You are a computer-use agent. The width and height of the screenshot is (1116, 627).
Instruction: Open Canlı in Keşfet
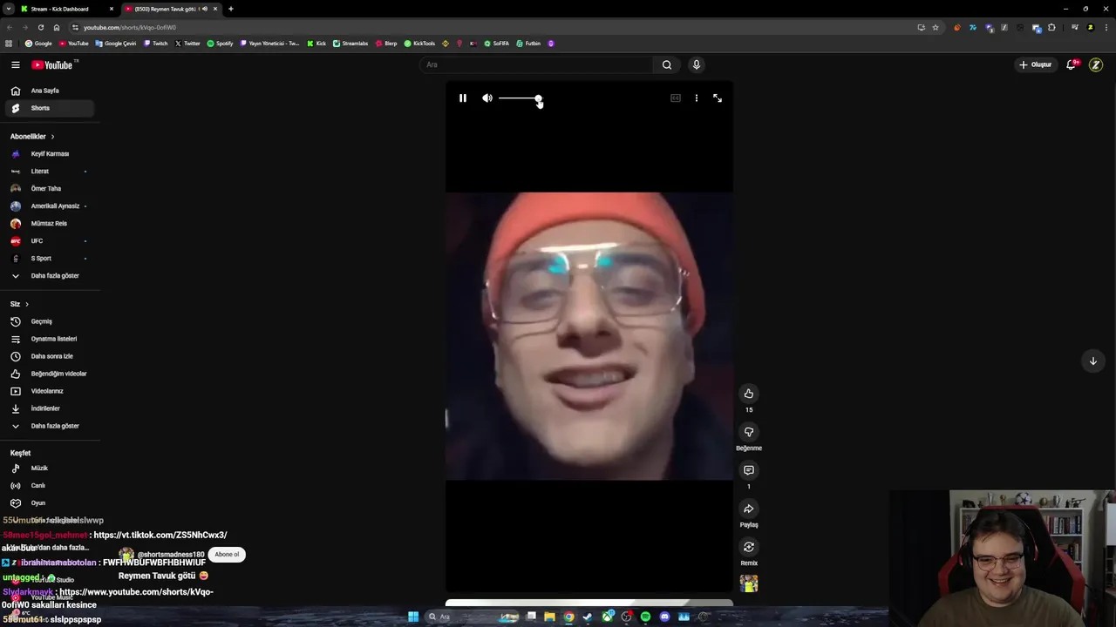(x=48, y=486)
